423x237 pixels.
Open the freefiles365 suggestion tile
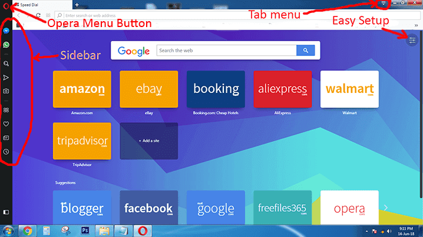(x=283, y=208)
